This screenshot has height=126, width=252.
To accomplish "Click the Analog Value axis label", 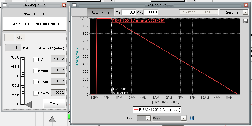I will pyautogui.click(x=77, y=56).
